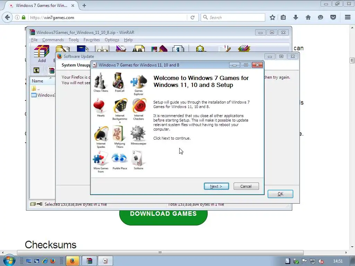Click the vertical scrollbar down arrow

click(x=352, y=247)
